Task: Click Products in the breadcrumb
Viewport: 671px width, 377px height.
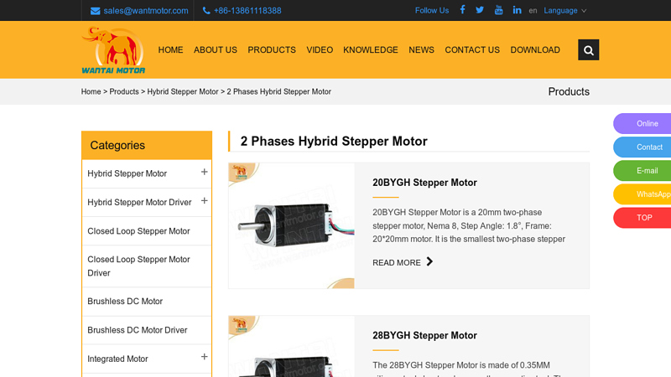Action: 124,91
